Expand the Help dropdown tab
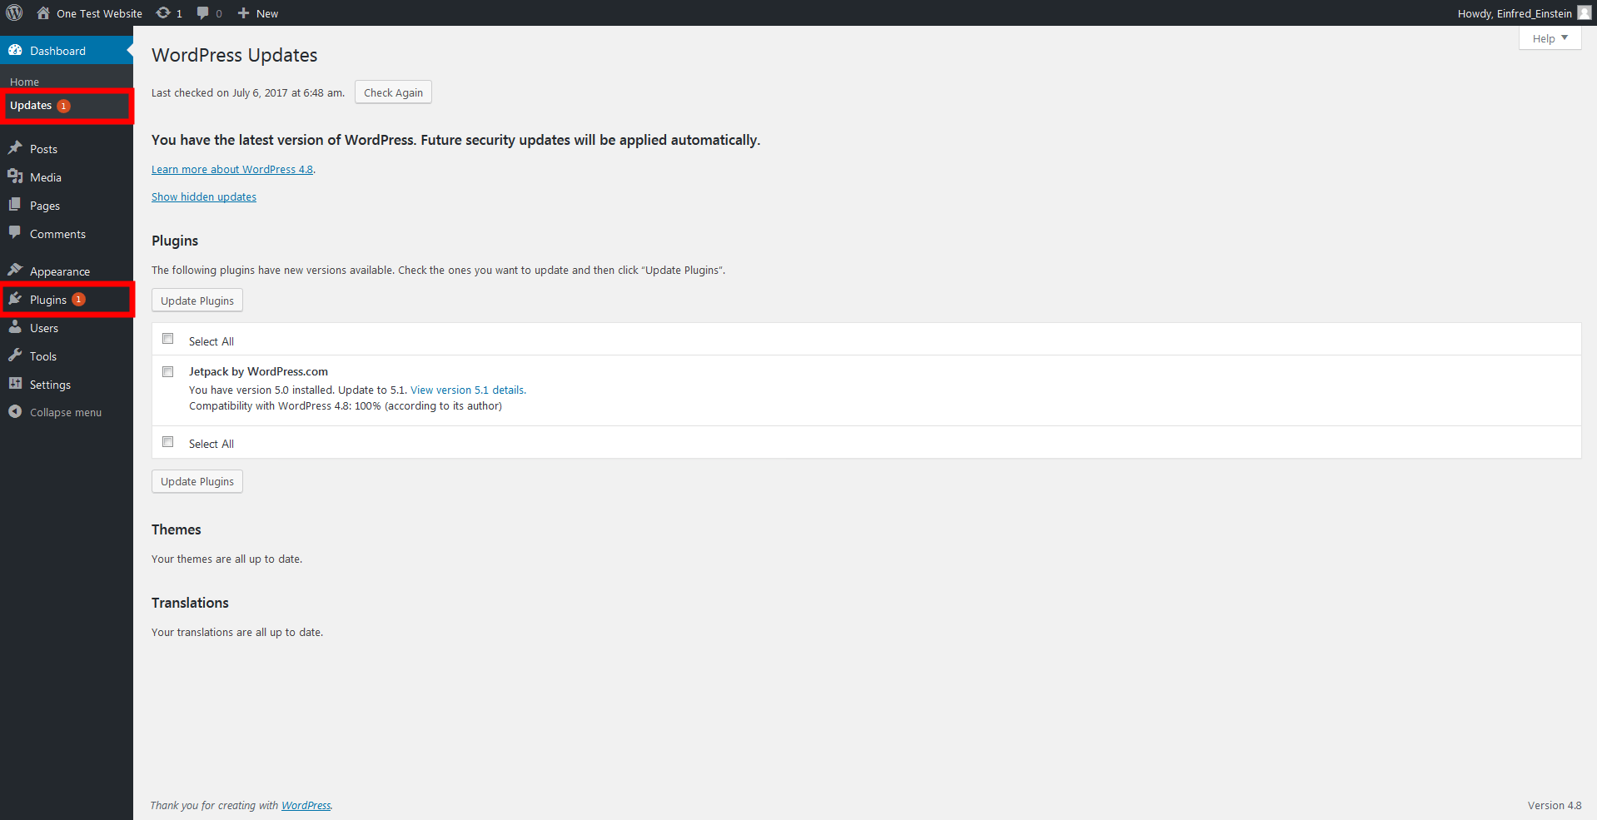 1550,38
